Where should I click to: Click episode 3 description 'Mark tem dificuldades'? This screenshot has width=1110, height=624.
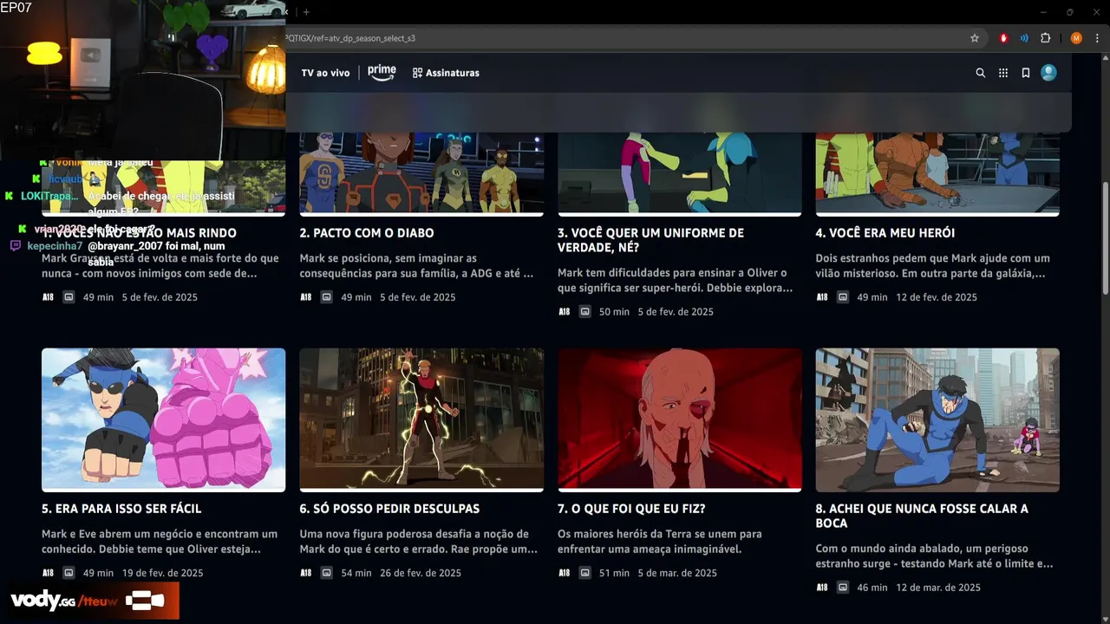(676, 281)
